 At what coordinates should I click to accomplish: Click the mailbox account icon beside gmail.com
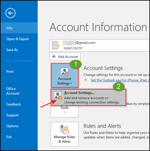pyautogui.click(x=56, y=45)
